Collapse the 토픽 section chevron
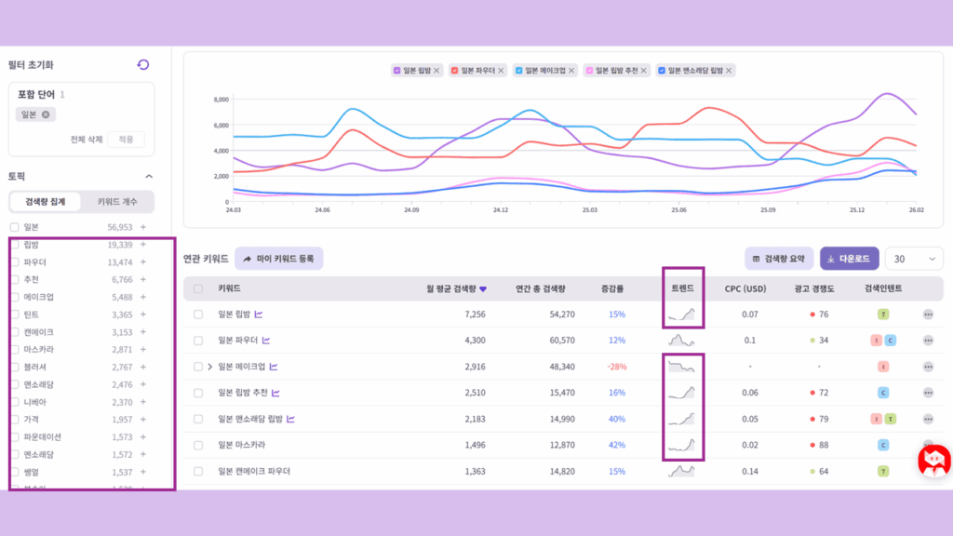953x536 pixels. coord(148,176)
